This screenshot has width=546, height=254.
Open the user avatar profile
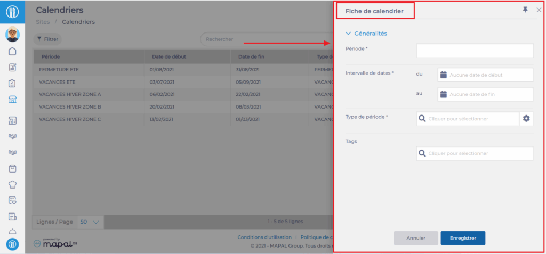pyautogui.click(x=12, y=35)
